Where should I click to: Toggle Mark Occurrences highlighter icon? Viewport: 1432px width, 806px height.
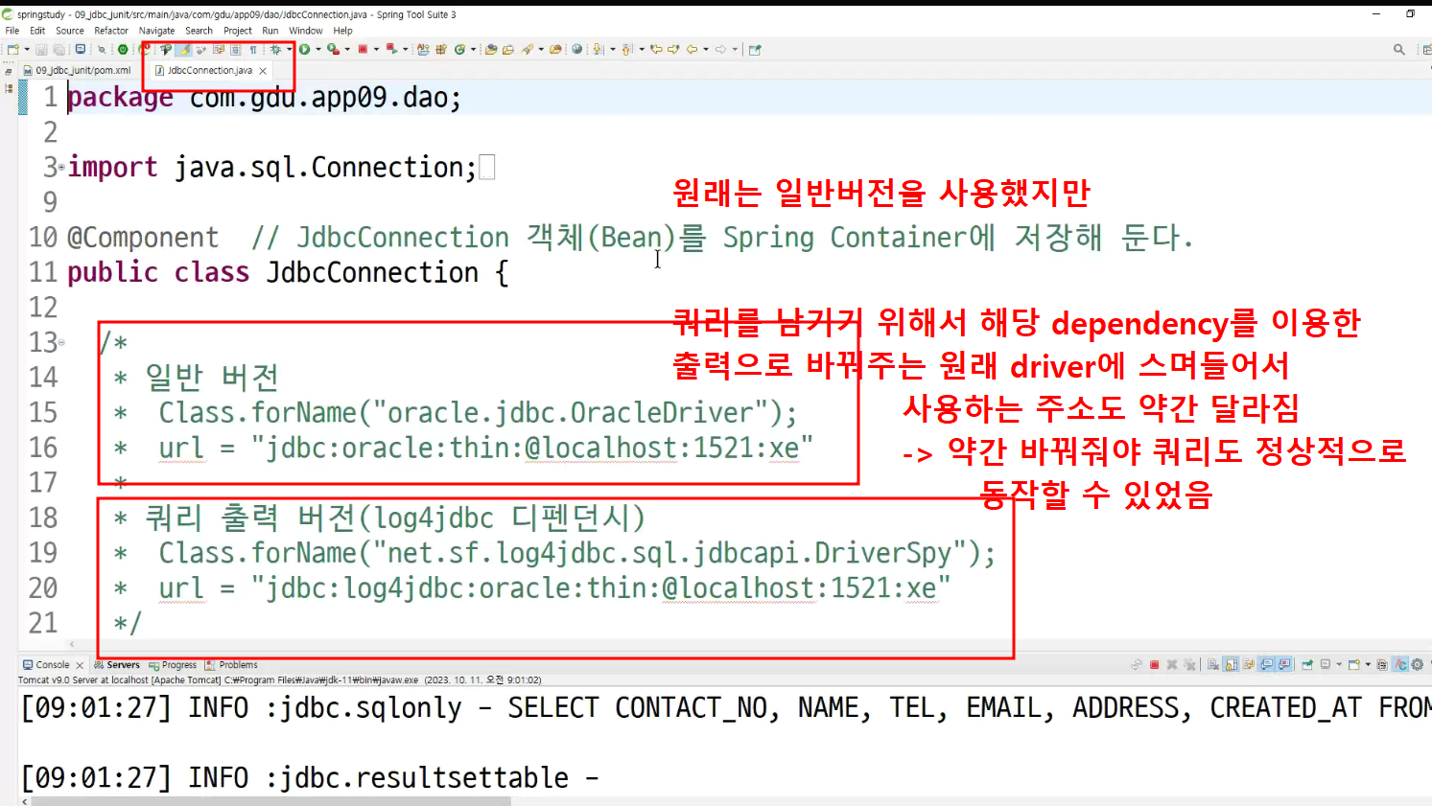(x=184, y=50)
